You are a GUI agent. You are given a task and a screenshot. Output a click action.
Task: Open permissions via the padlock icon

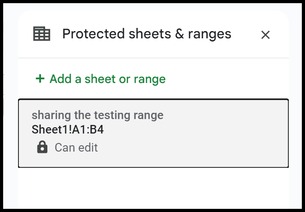click(42, 147)
